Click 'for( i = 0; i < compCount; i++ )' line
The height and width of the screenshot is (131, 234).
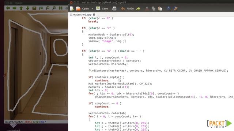(114, 116)
